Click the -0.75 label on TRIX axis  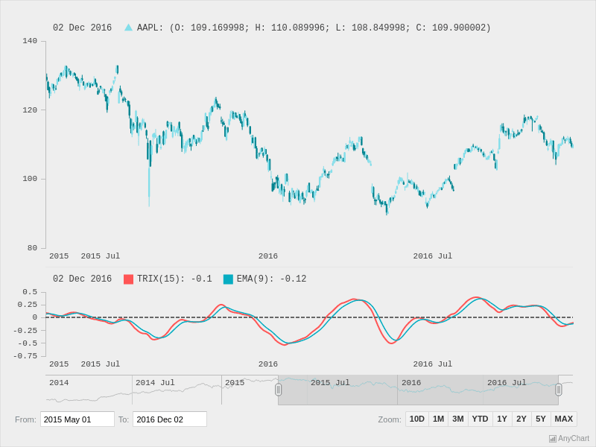(25, 356)
